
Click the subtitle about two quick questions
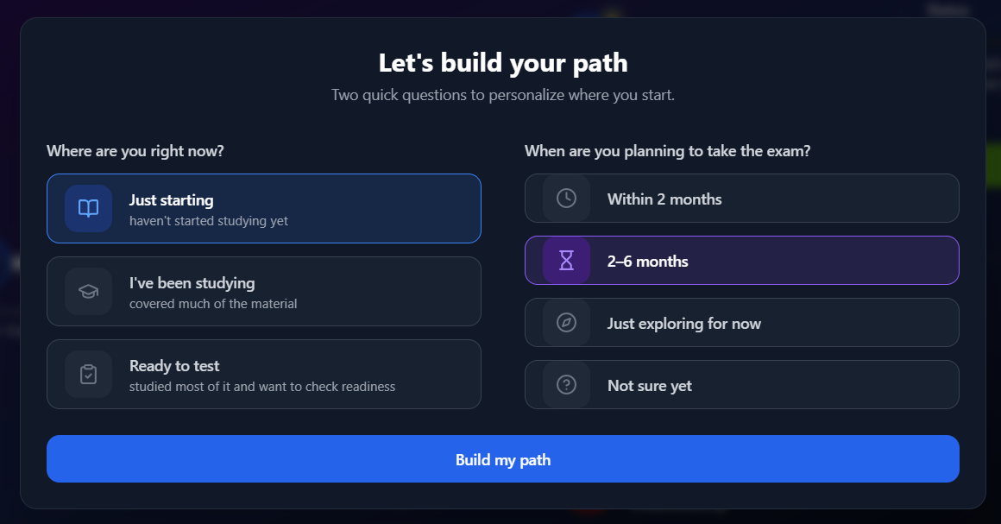pyautogui.click(x=502, y=95)
